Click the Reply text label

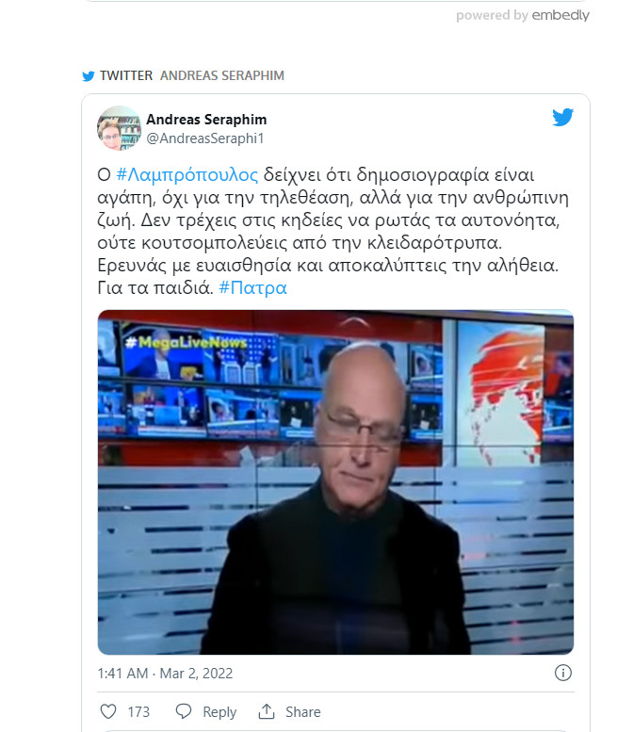(219, 712)
